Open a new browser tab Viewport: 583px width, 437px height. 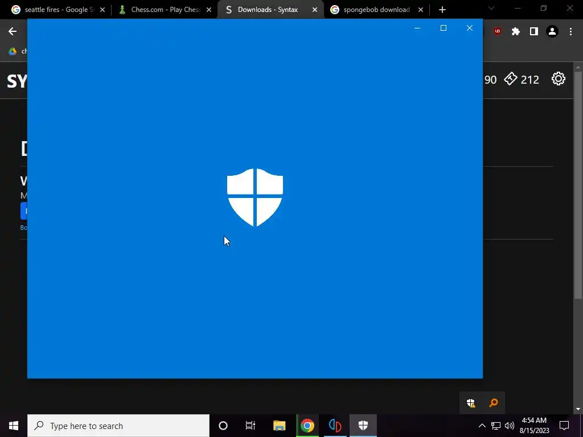(x=442, y=10)
